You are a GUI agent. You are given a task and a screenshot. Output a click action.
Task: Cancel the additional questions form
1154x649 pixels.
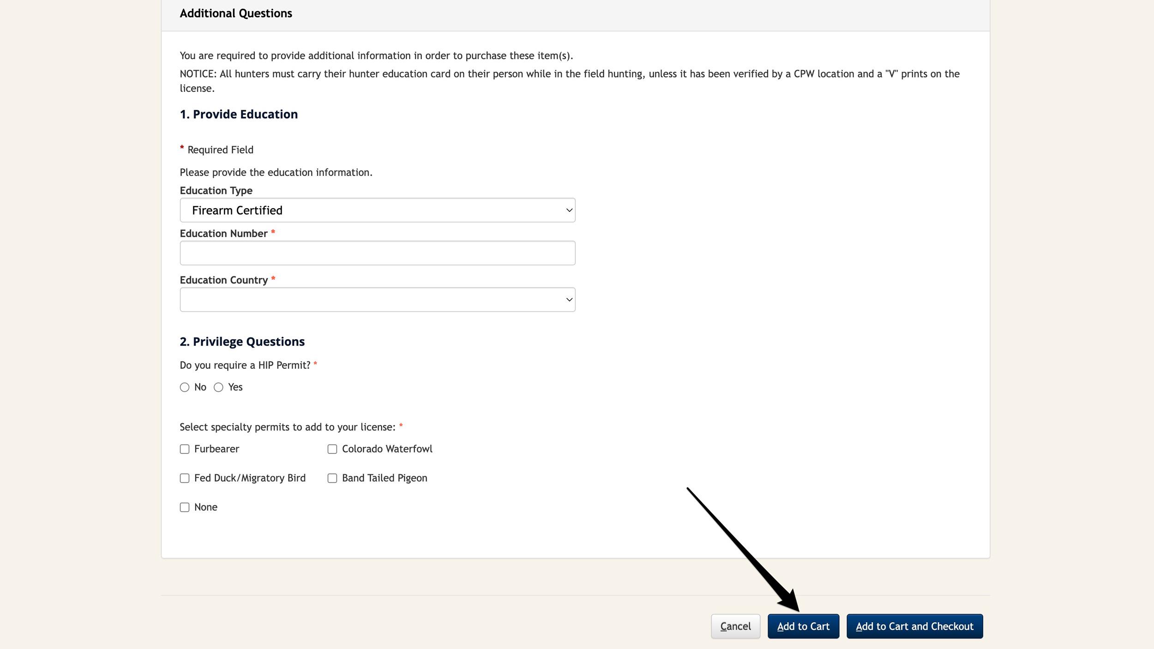(736, 626)
